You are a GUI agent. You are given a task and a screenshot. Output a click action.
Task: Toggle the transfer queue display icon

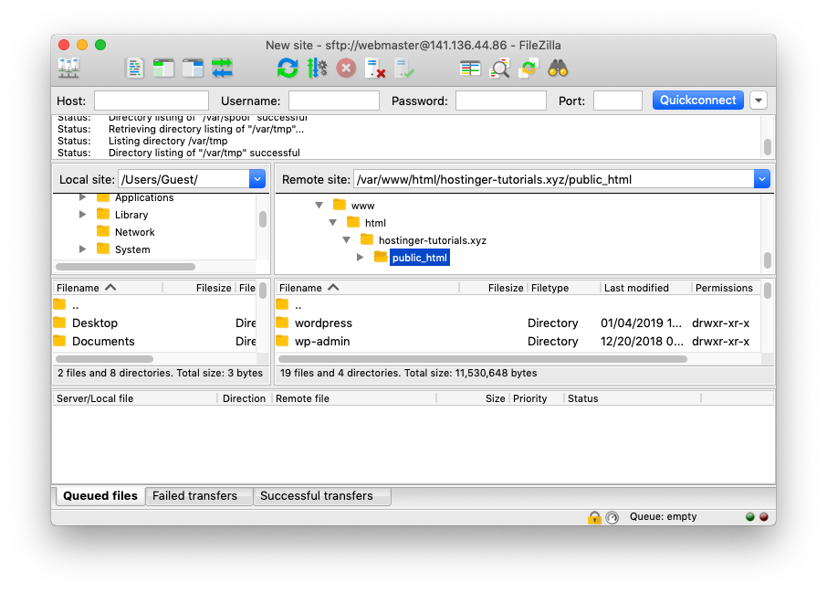222,69
